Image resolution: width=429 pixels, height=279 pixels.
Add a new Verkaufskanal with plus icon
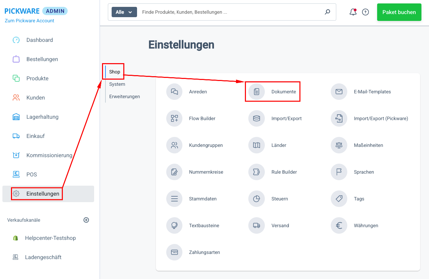pos(86,220)
